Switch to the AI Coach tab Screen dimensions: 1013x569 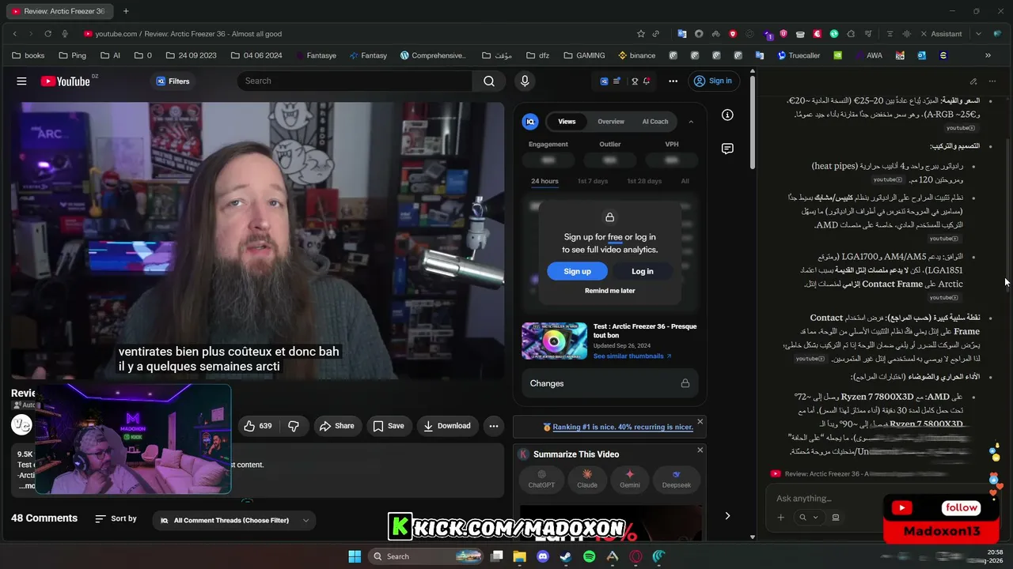point(655,122)
